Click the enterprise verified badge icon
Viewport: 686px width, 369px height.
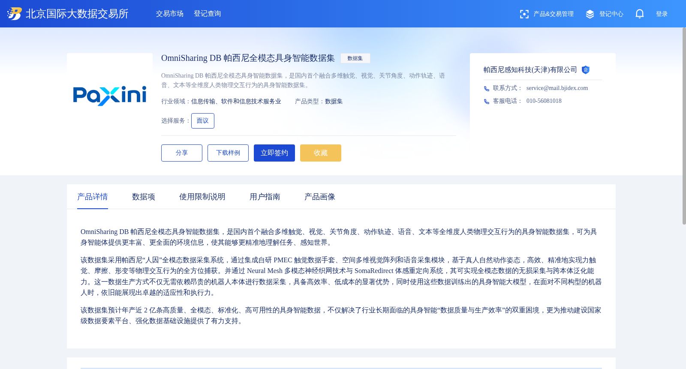pos(586,70)
